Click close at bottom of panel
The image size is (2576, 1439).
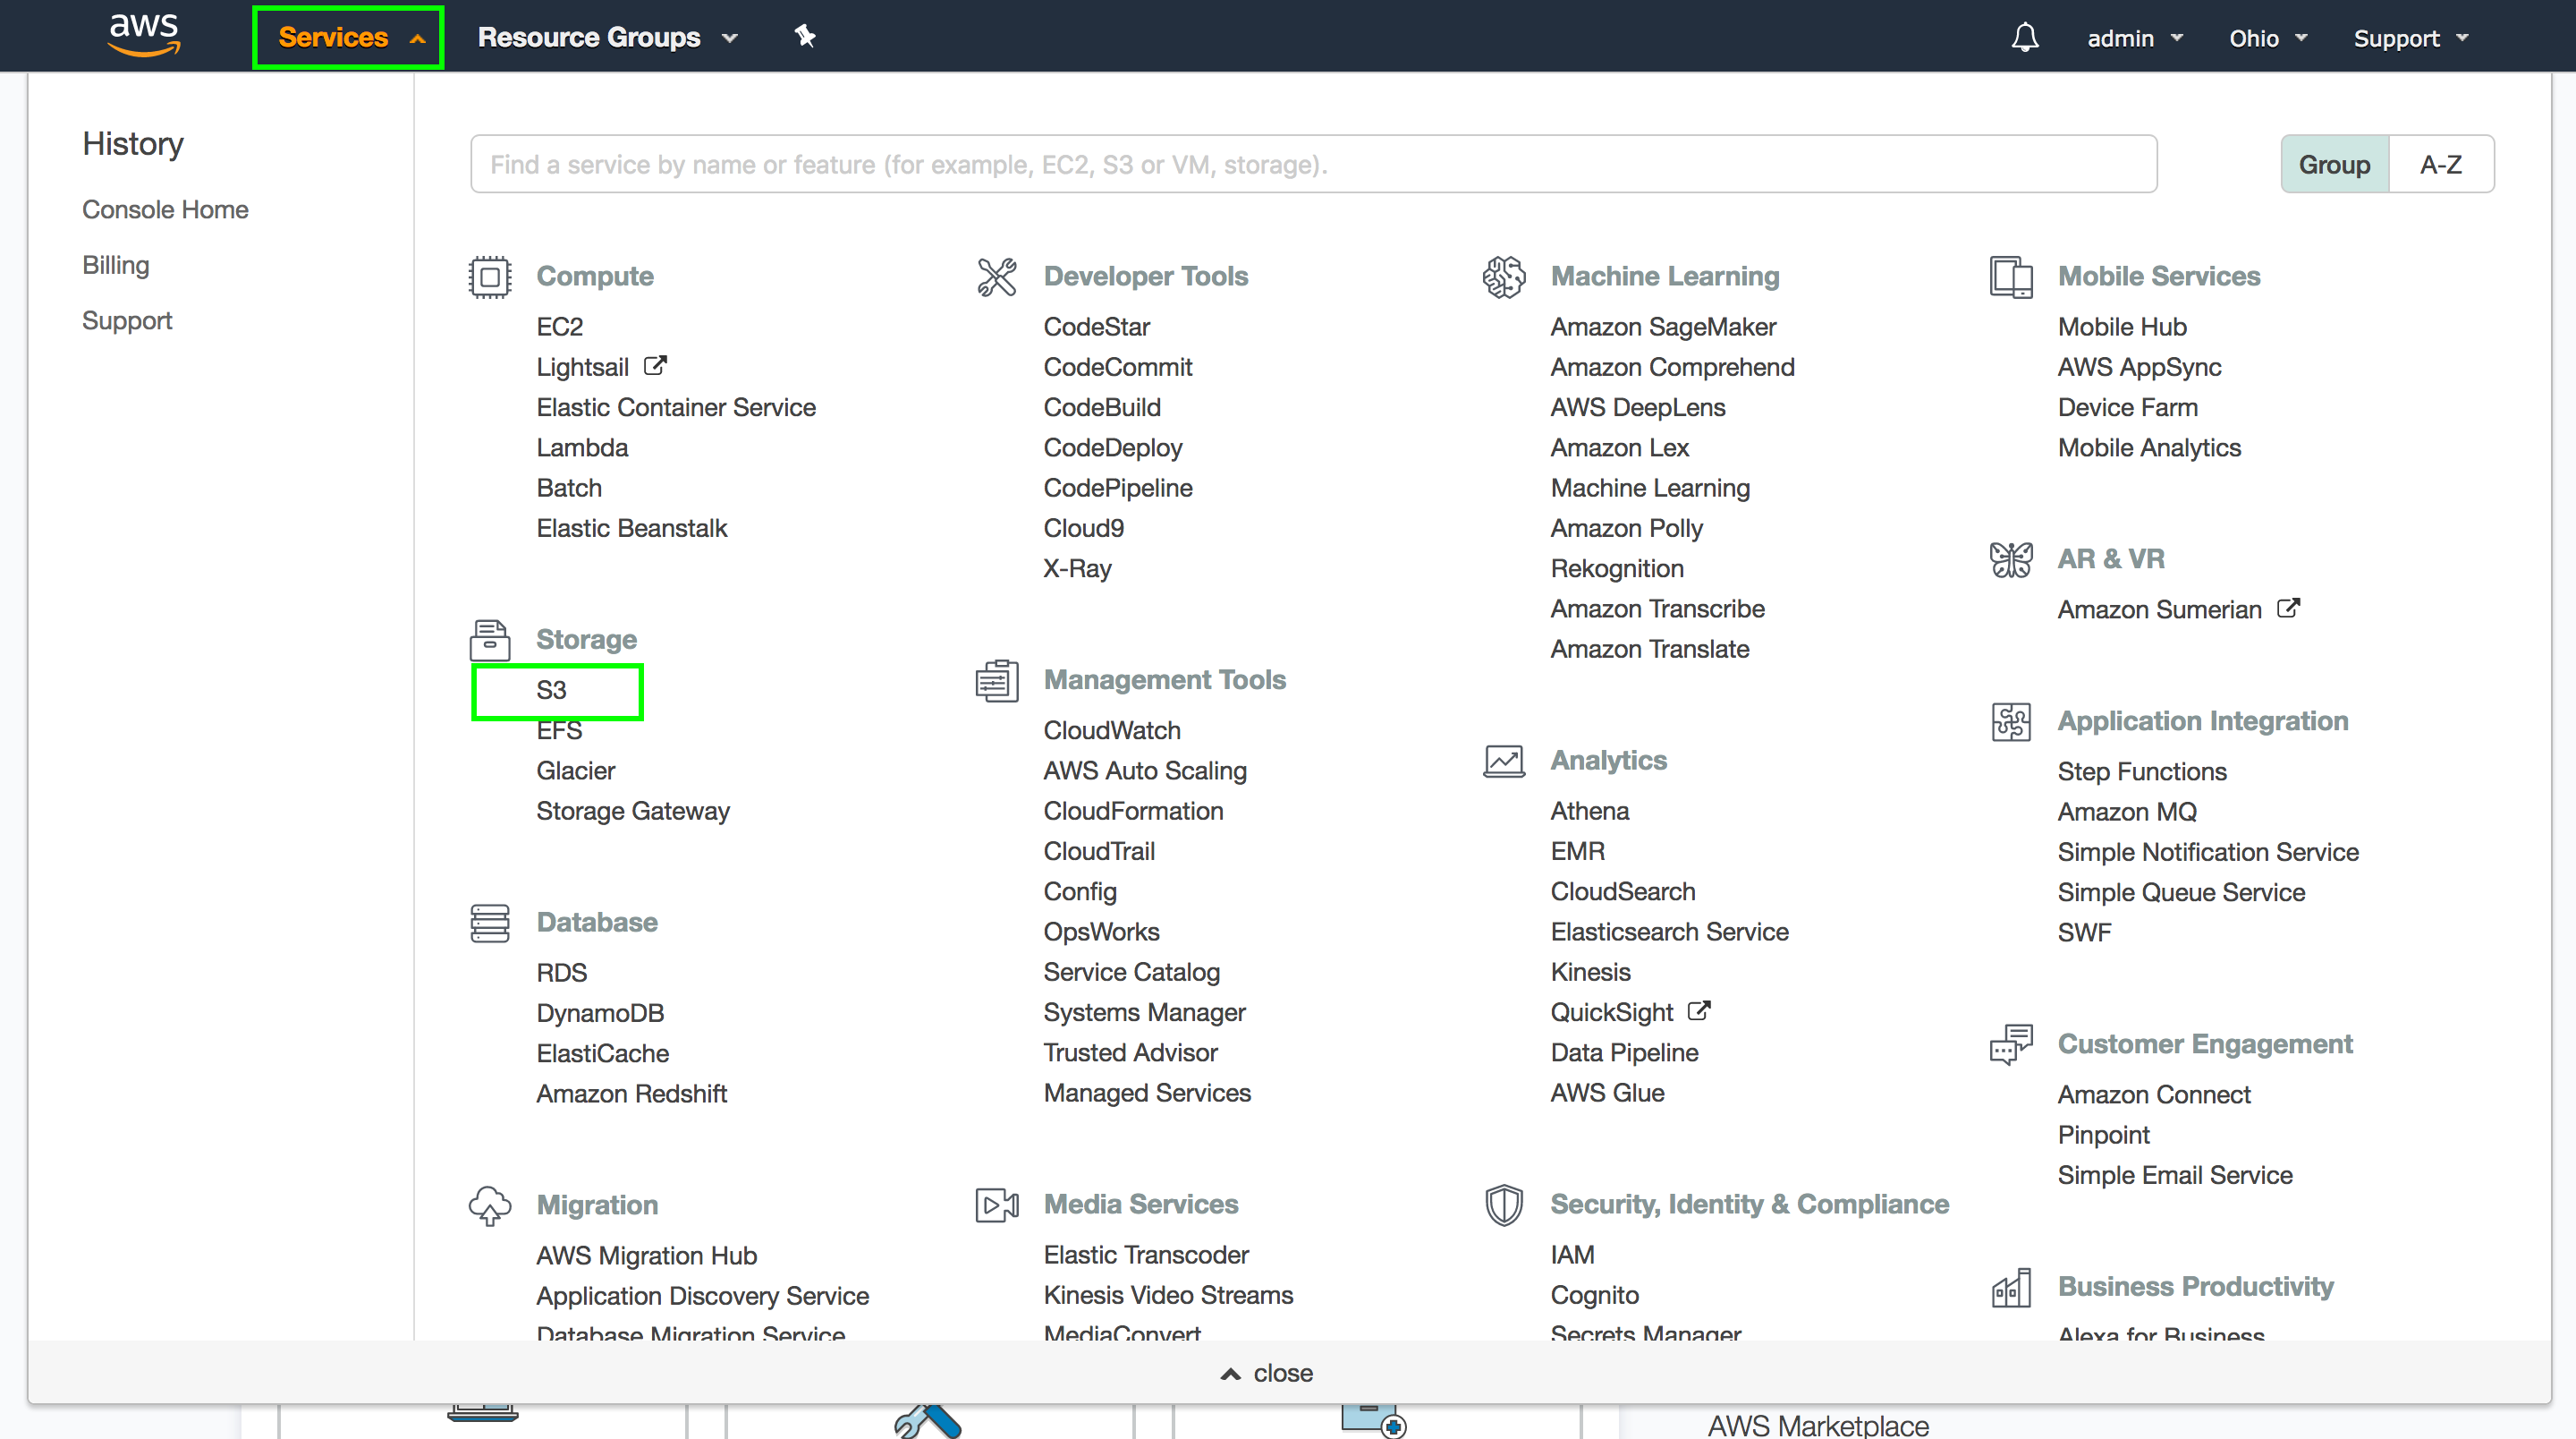coord(1268,1373)
